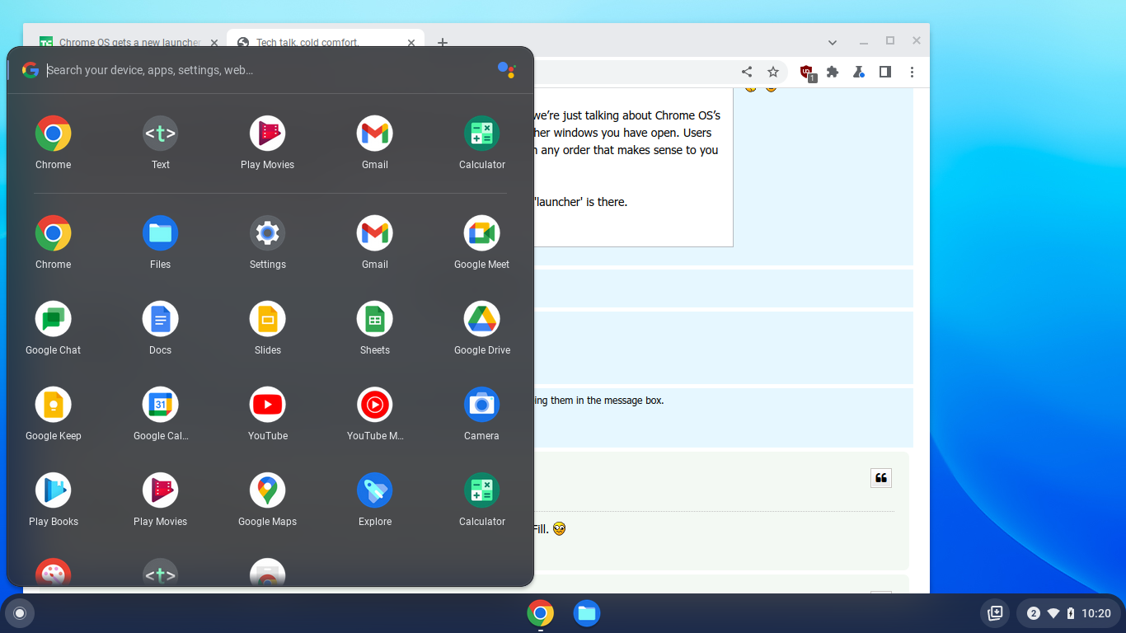Launch Google Drive

(x=481, y=328)
